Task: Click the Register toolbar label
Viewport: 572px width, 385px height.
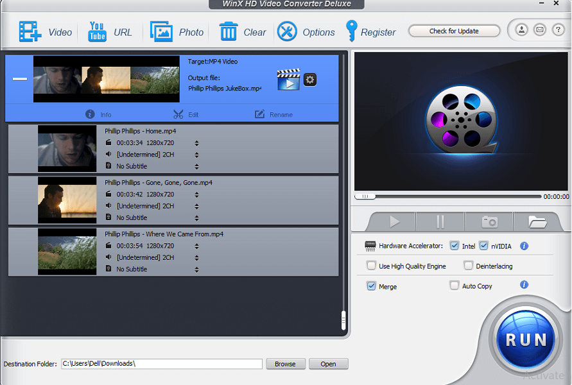Action: (x=378, y=33)
